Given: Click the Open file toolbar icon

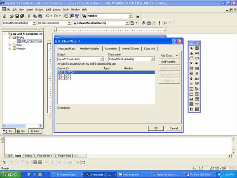Looking at the screenshot, I should 12,16.
